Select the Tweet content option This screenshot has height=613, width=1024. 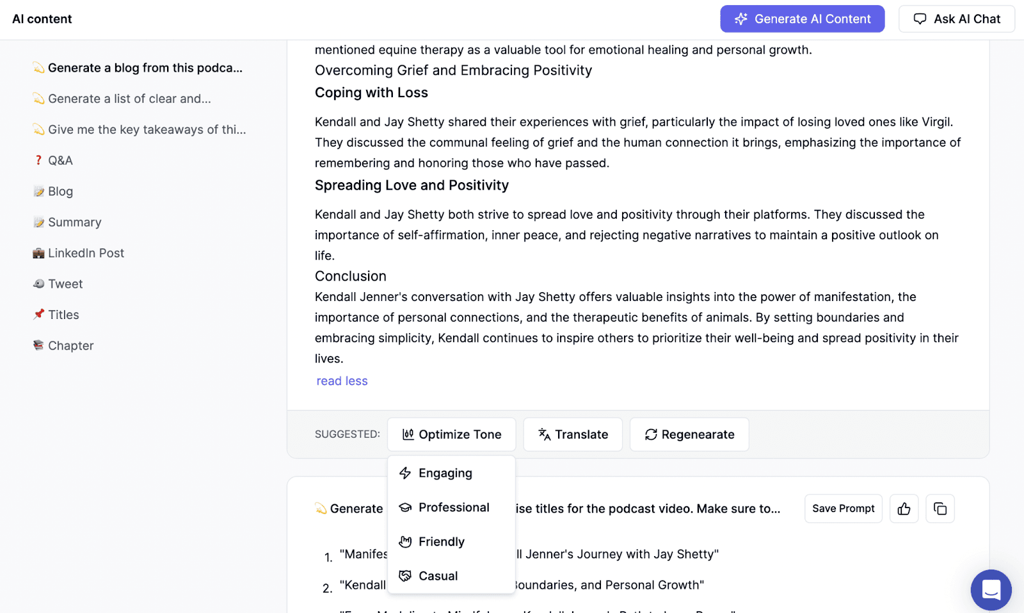tap(65, 283)
